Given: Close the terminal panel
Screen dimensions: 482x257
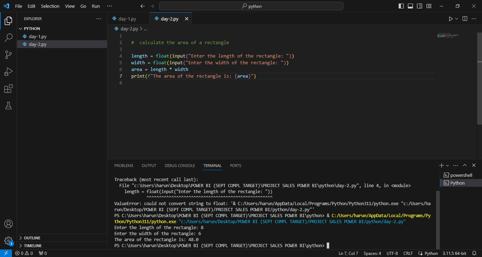Looking at the screenshot, I should point(474,165).
